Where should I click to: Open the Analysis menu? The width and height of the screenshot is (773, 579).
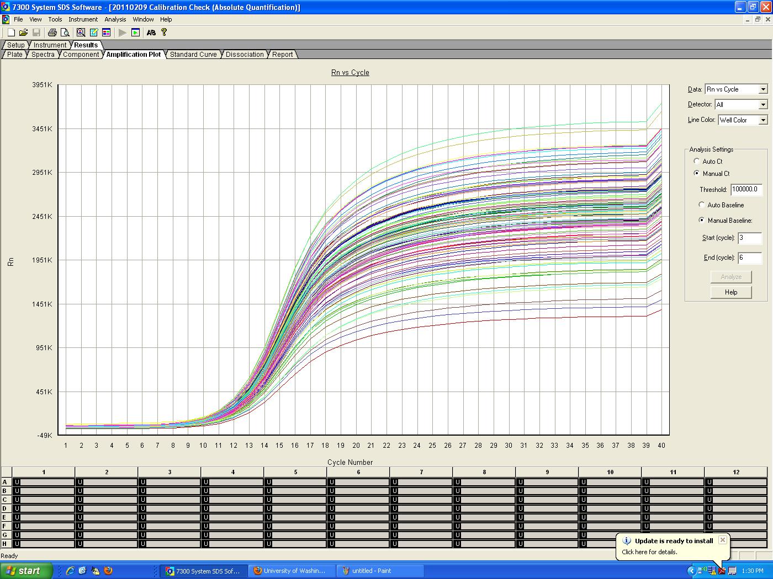(115, 19)
